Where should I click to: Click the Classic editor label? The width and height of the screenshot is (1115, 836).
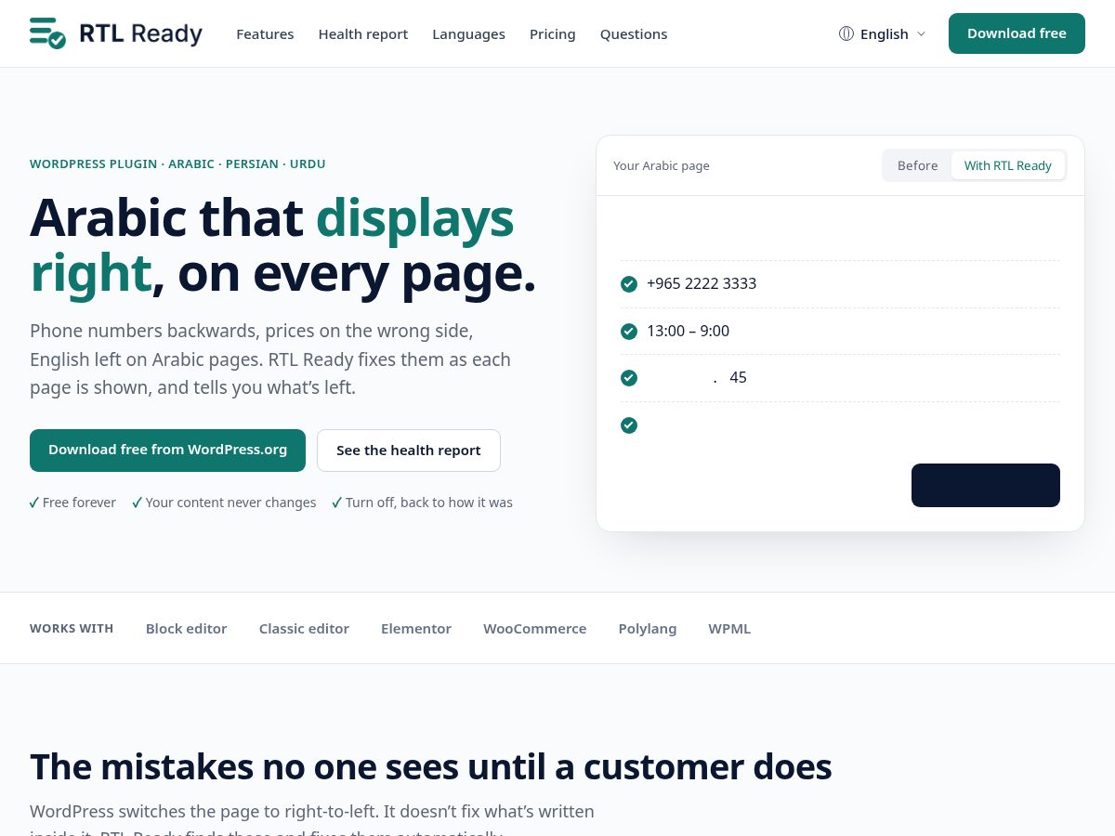pos(304,629)
